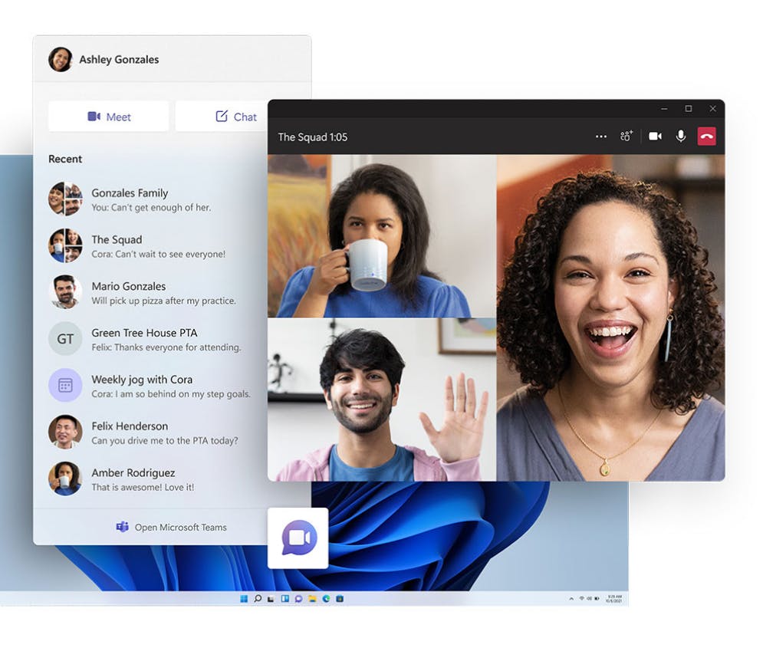Hang up The Squad call
Viewport: 763px width, 648px height.
[707, 137]
